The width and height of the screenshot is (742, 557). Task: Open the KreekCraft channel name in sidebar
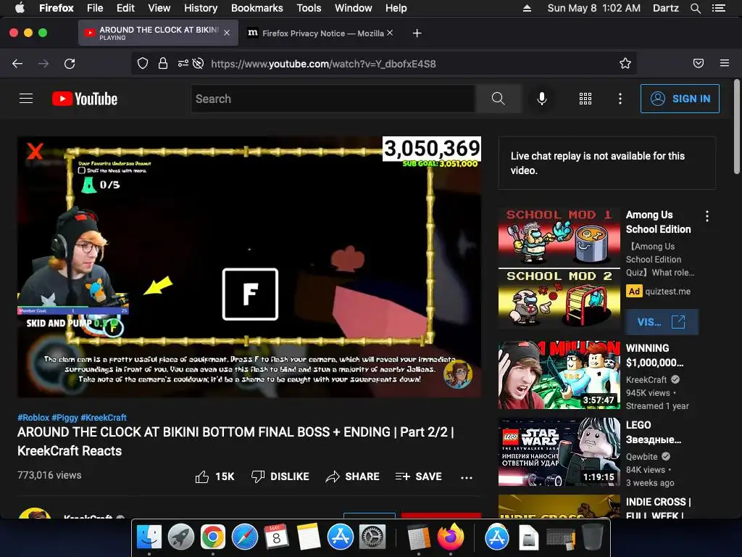(x=646, y=379)
